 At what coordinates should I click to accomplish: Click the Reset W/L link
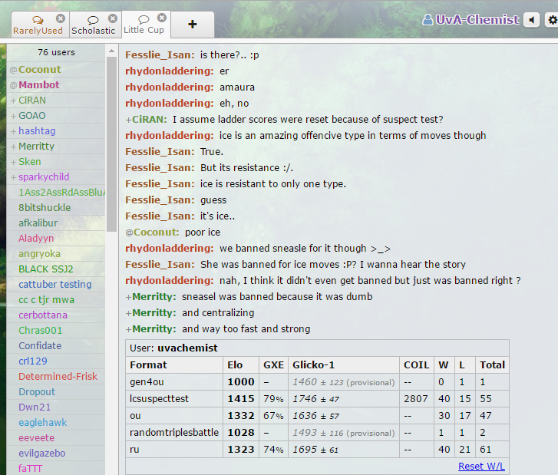coord(481,466)
